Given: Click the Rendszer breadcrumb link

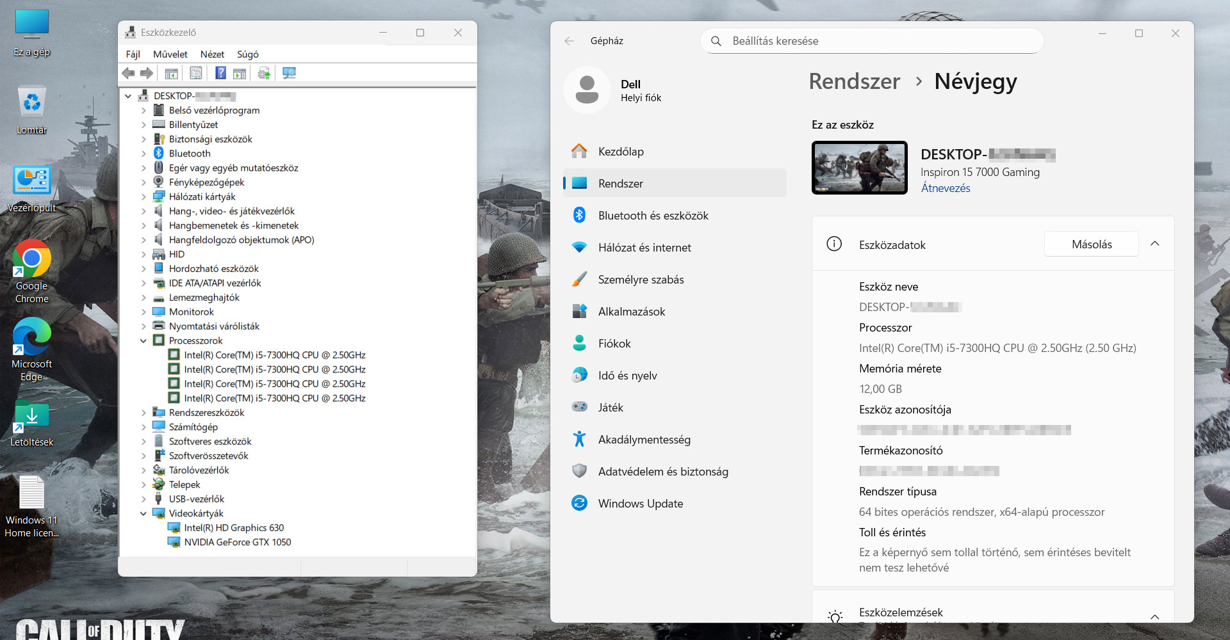Looking at the screenshot, I should 855,81.
